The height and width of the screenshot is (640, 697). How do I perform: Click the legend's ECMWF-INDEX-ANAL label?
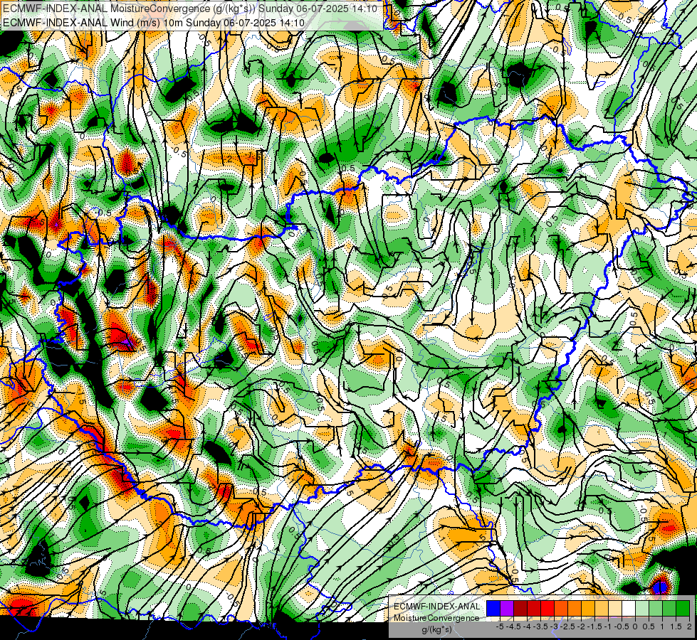(x=437, y=607)
